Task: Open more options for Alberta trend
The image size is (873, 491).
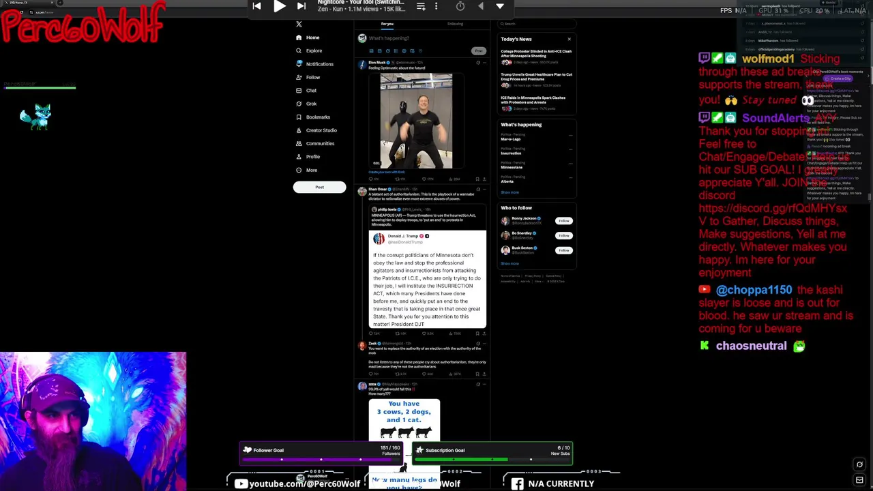Action: pyautogui.click(x=570, y=177)
